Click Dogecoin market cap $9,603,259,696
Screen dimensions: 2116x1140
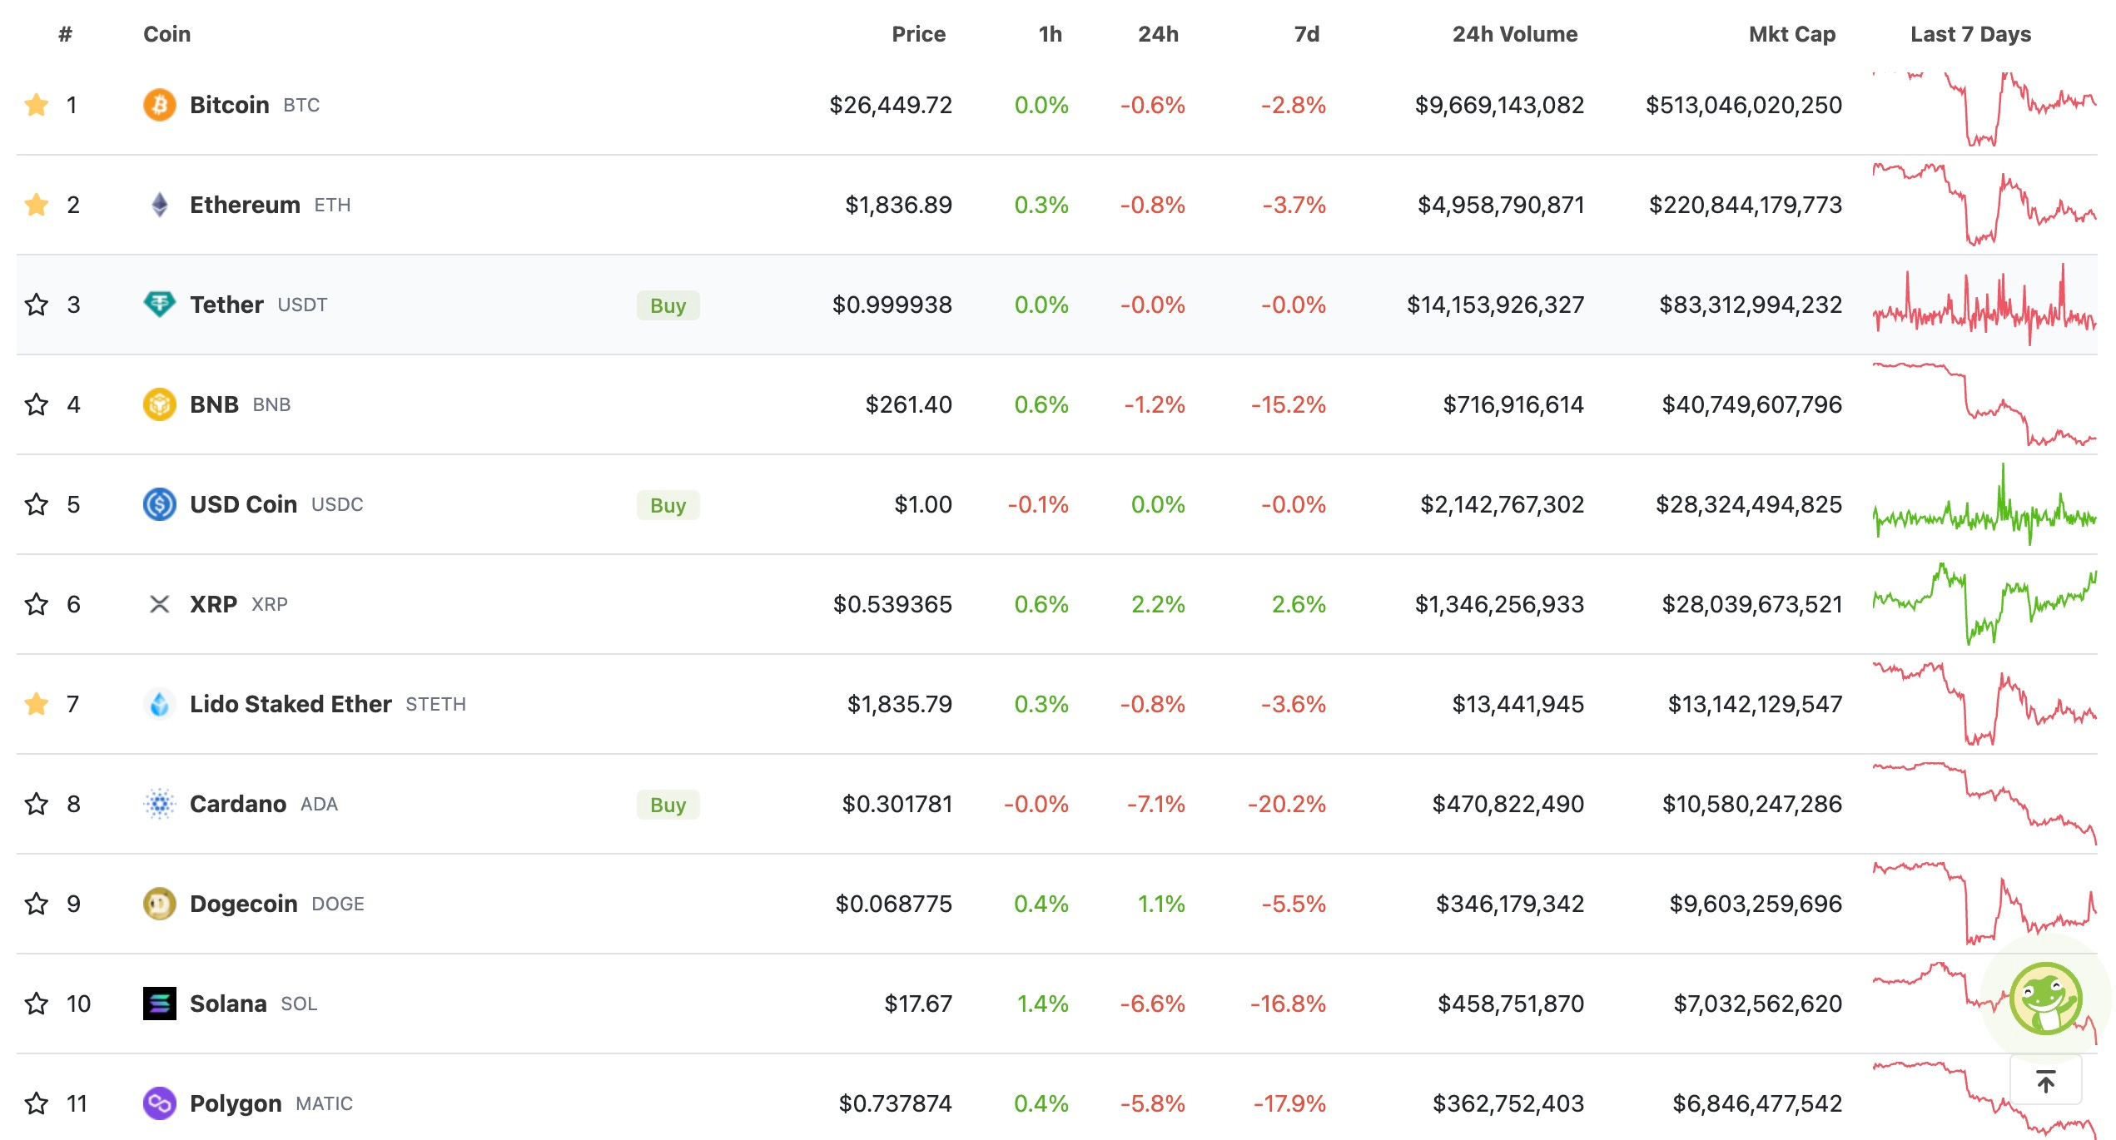1756,904
